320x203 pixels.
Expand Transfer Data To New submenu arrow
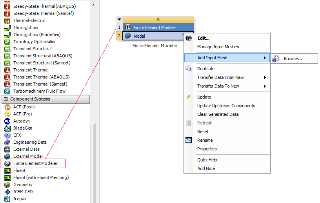pos(265,86)
